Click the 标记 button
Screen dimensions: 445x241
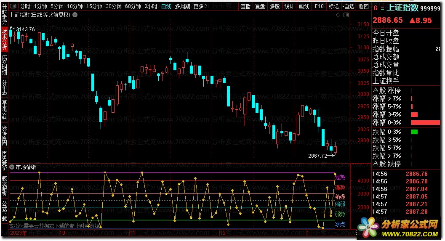pyautogui.click(x=333, y=6)
